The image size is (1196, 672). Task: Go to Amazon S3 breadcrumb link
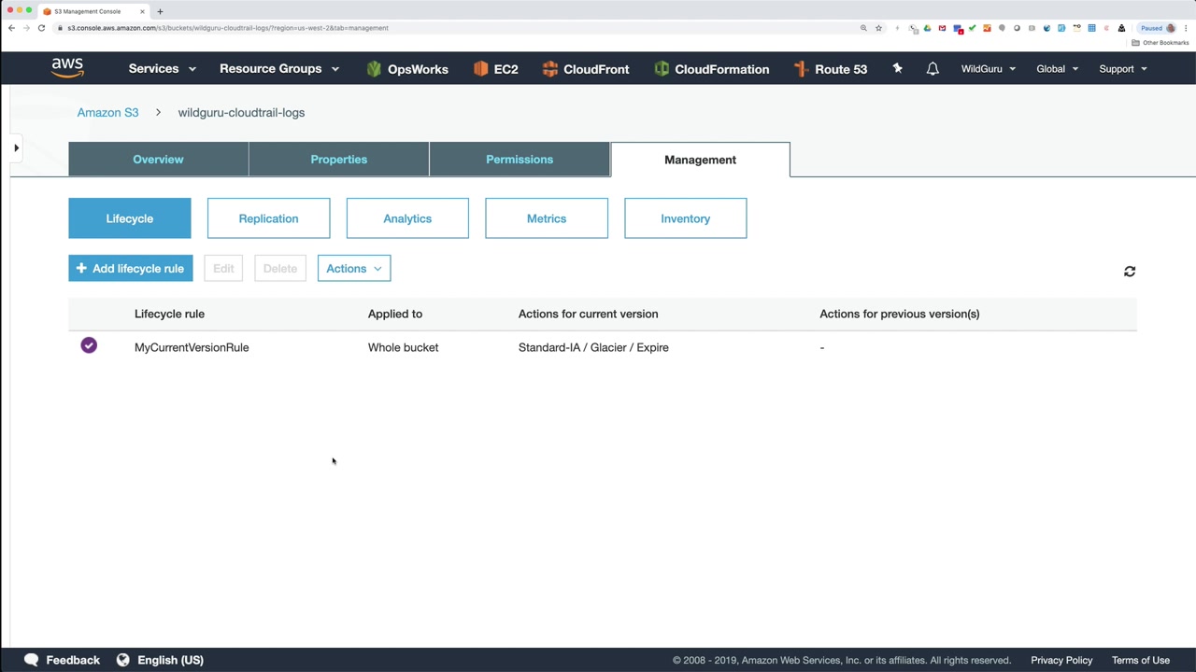click(x=107, y=113)
